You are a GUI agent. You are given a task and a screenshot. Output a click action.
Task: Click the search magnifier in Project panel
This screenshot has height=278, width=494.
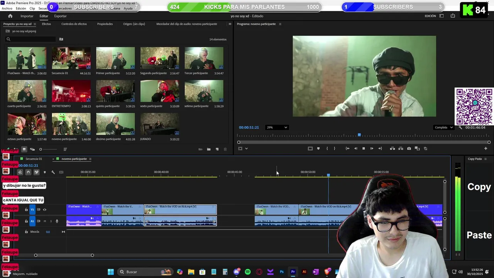[8, 39]
